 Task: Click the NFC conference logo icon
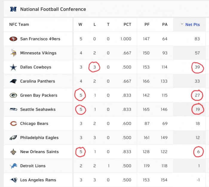(13, 9)
